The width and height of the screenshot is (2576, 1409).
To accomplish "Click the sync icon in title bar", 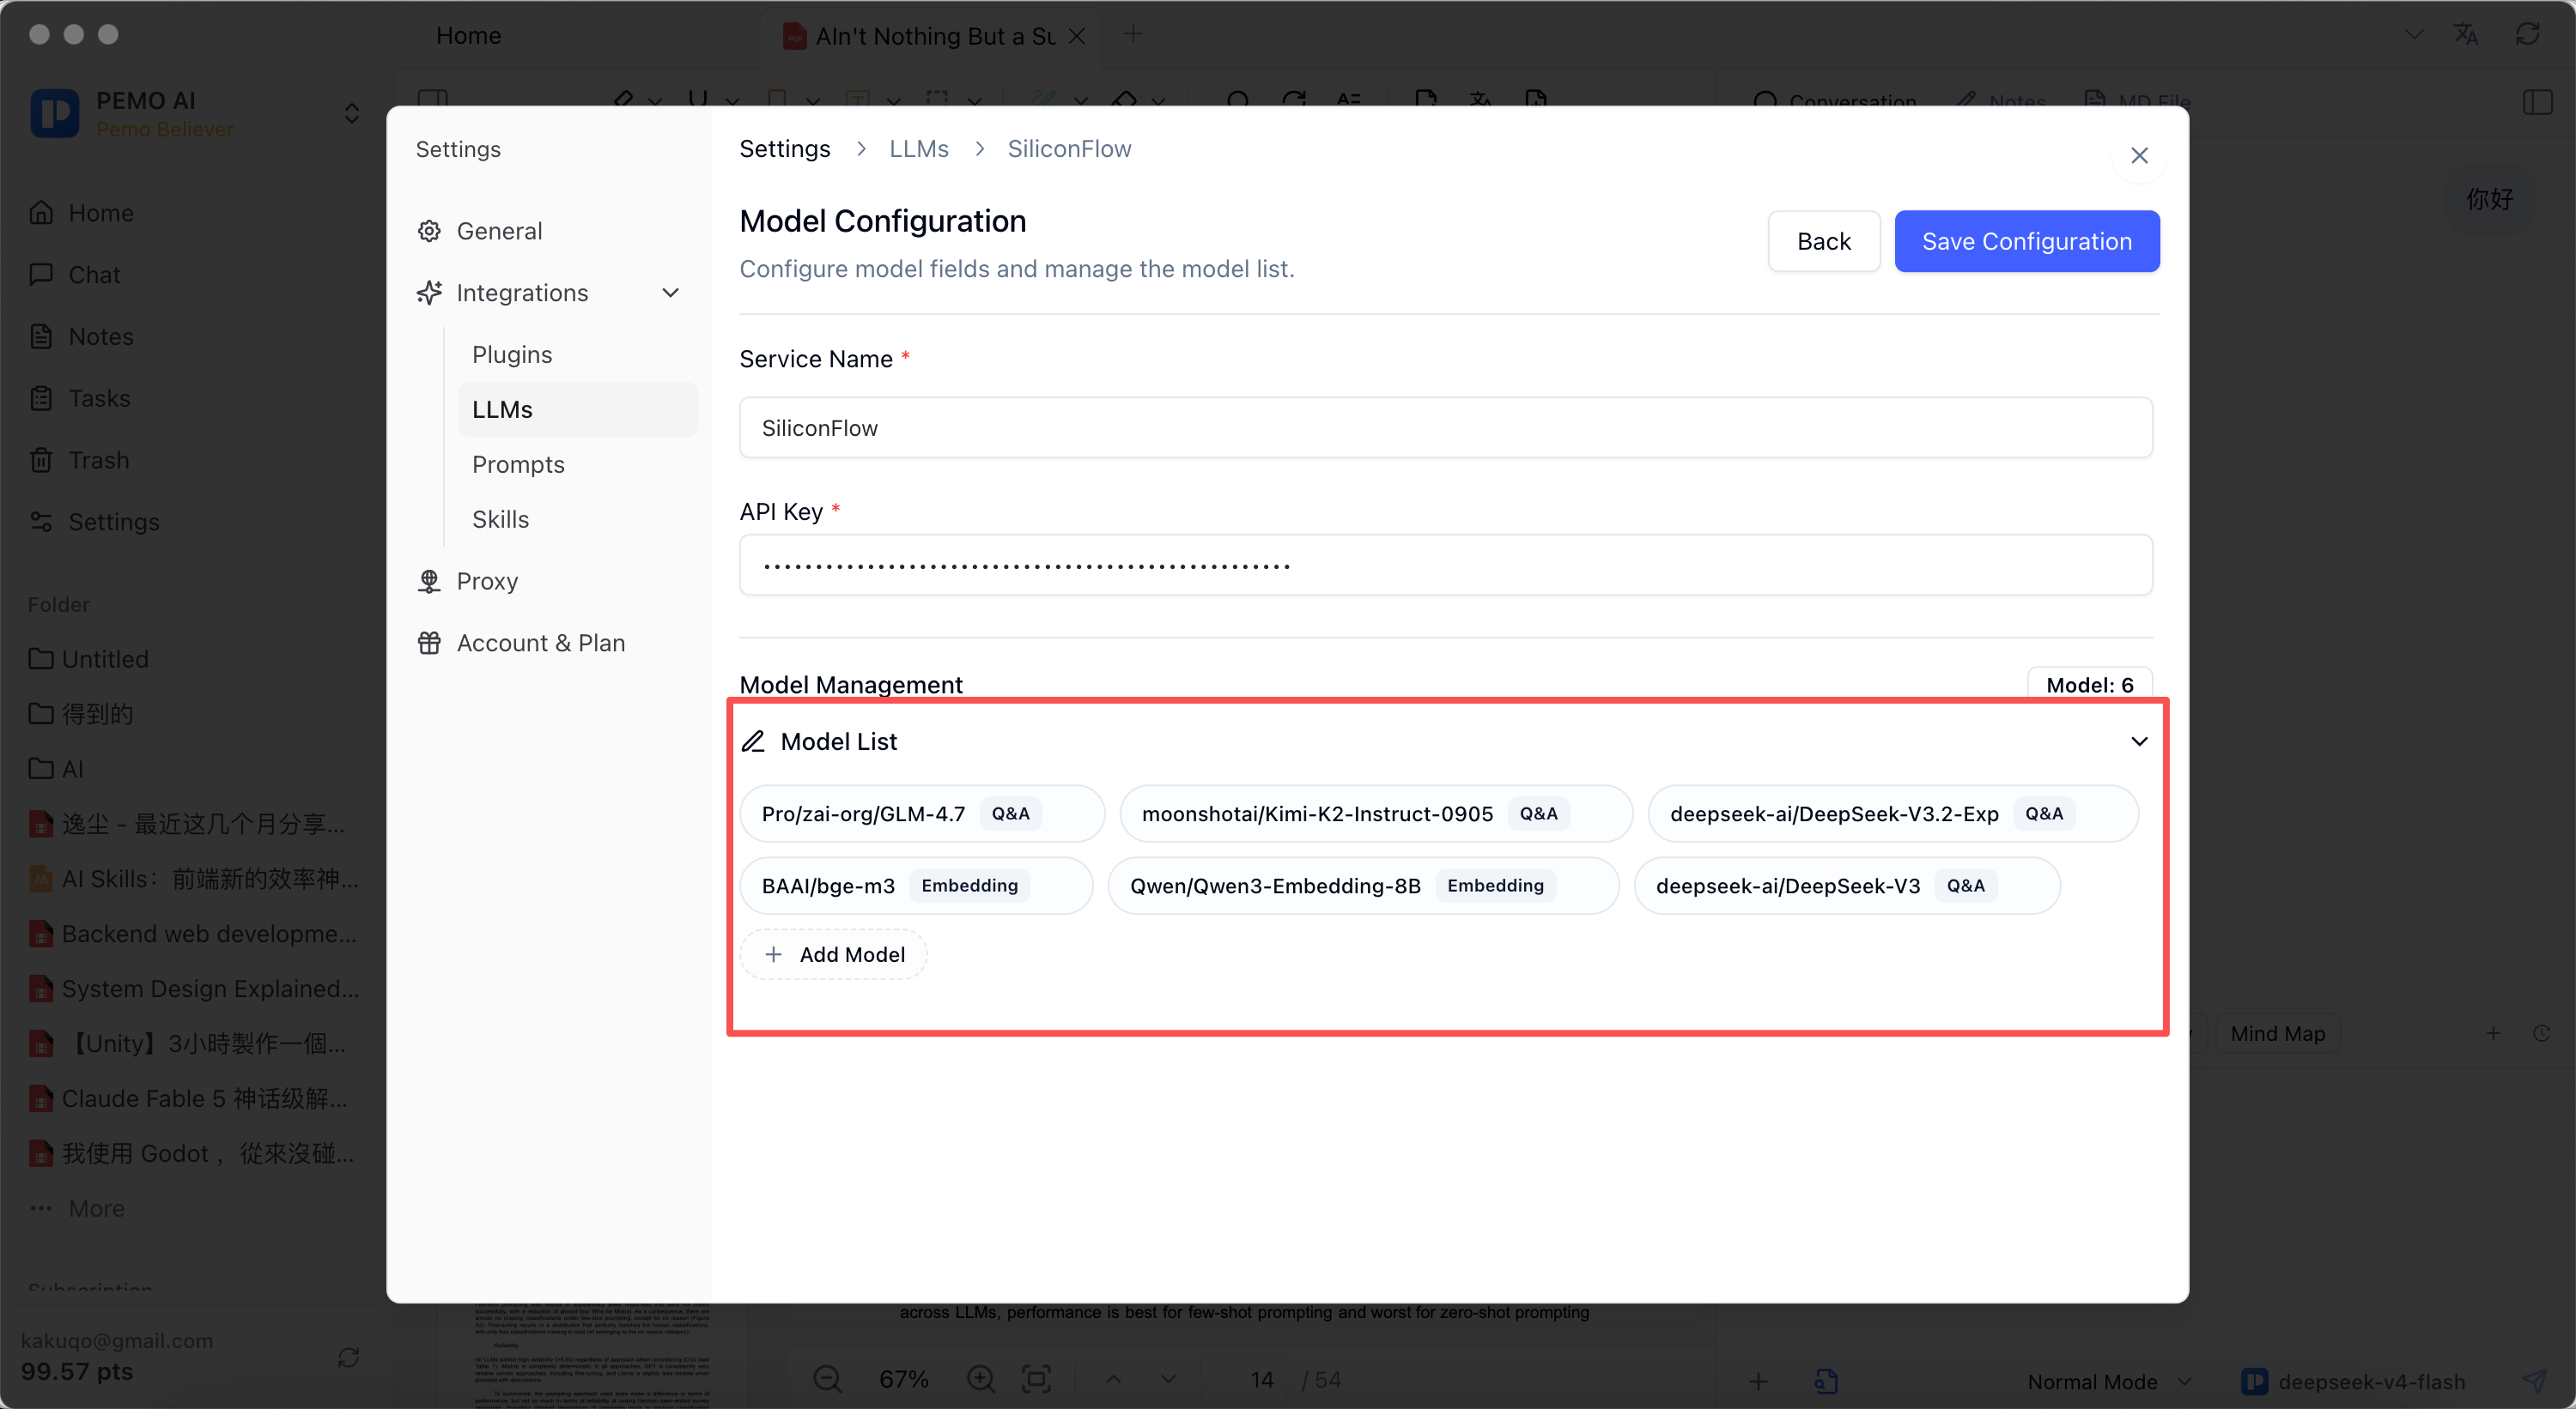I will click(x=2527, y=34).
